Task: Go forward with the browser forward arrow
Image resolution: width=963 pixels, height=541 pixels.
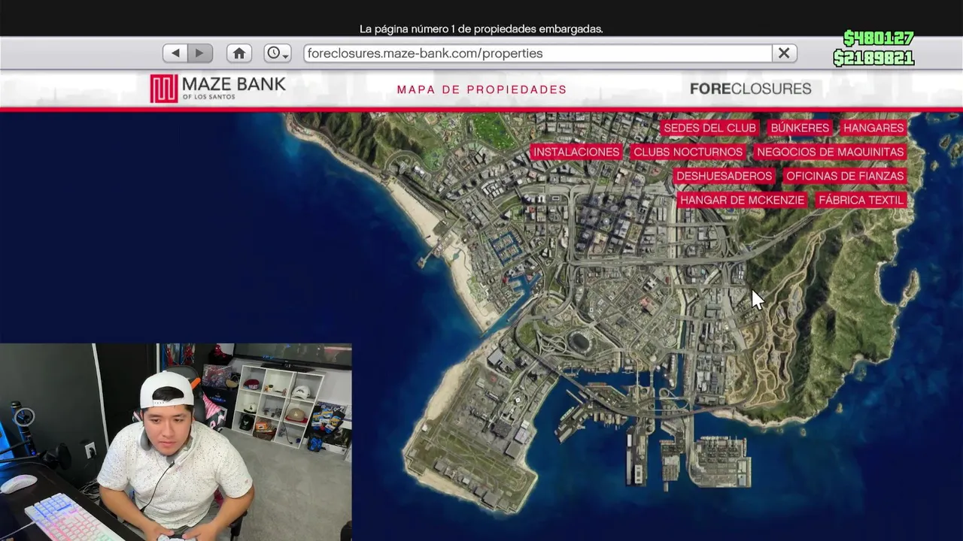Action: click(200, 53)
